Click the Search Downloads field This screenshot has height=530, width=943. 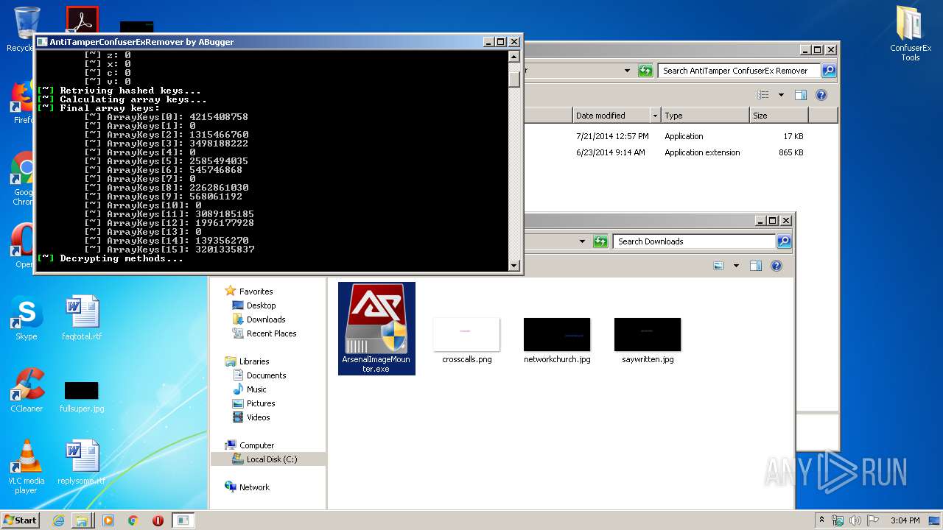click(694, 241)
